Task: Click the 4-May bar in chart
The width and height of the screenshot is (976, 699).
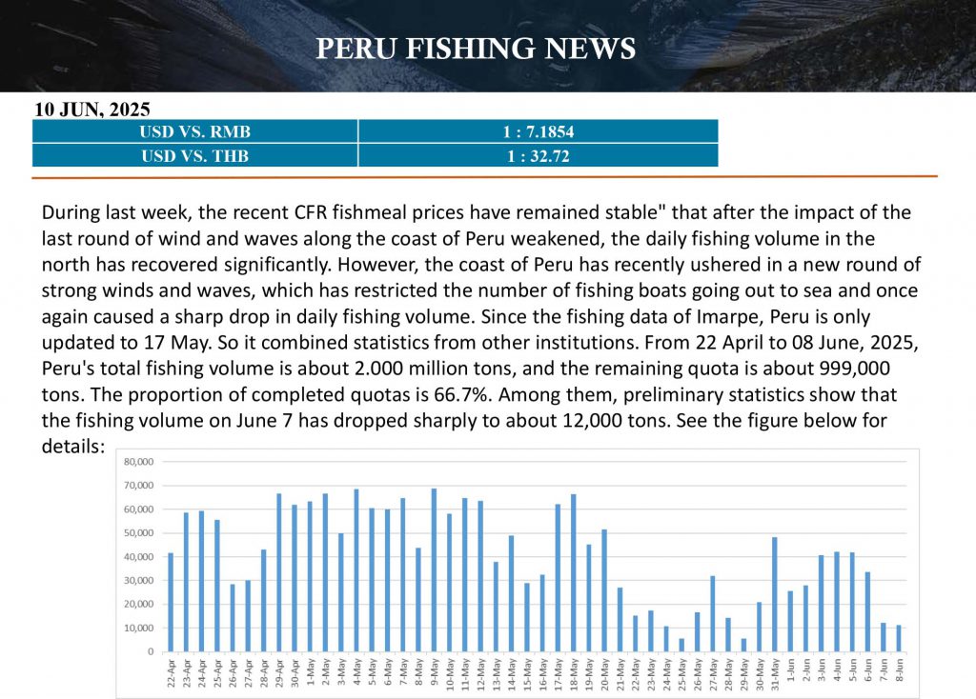Action: click(356, 570)
